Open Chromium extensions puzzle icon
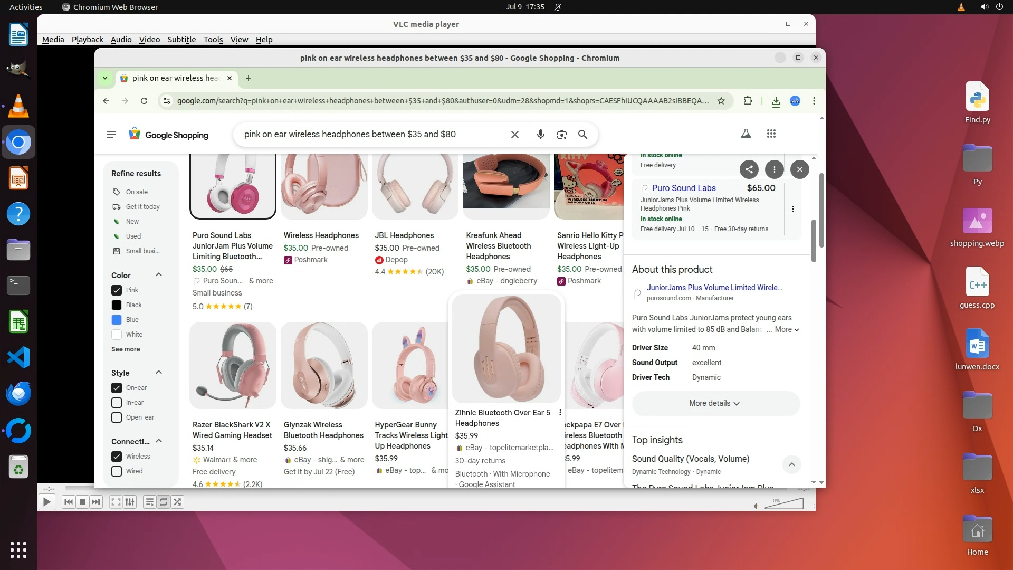 pos(748,101)
